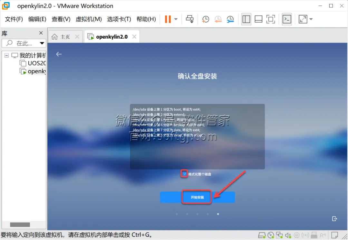Select the UOS20 virtual machine
The image size is (348, 240).
[37, 63]
